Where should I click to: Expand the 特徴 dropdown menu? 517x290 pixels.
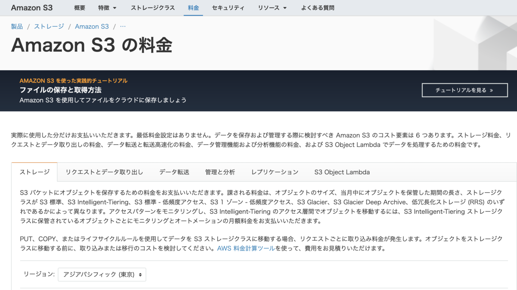coord(107,8)
